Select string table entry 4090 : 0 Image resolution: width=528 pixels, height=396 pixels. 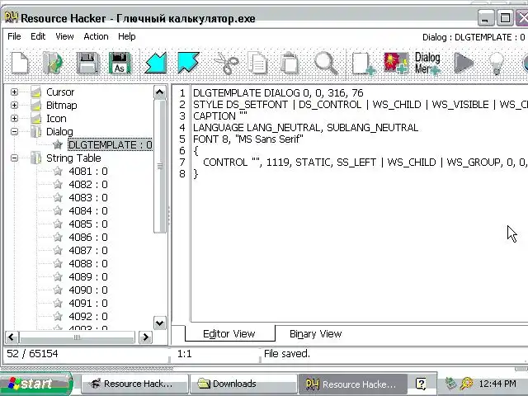click(x=88, y=290)
